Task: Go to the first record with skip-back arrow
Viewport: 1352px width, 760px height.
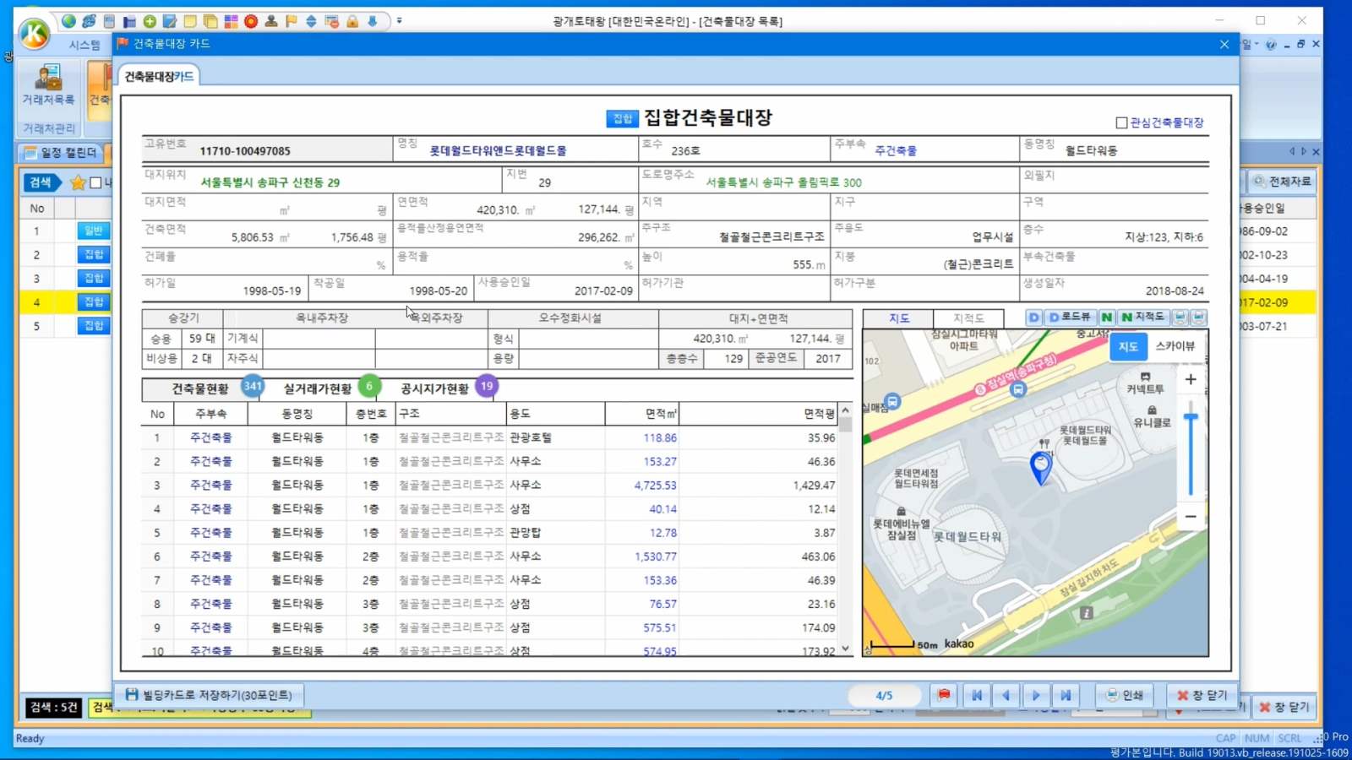Action: click(x=976, y=695)
